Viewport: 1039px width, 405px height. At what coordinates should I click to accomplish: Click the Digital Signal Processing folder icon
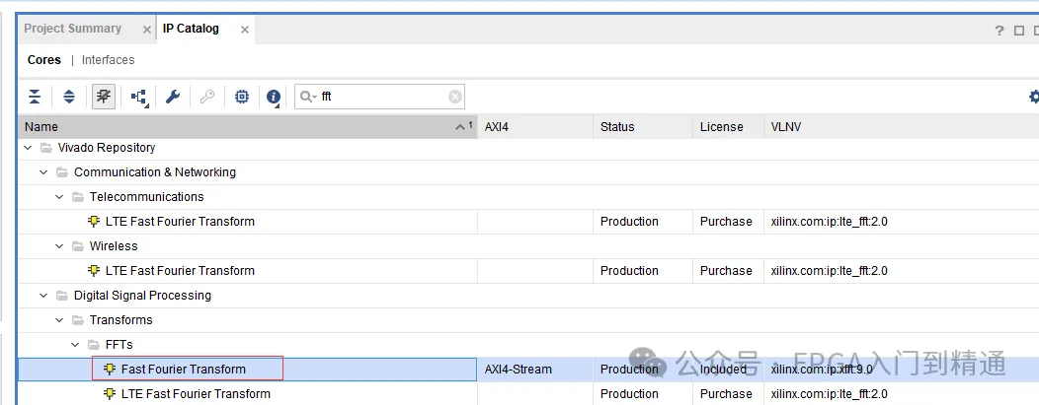[61, 296]
